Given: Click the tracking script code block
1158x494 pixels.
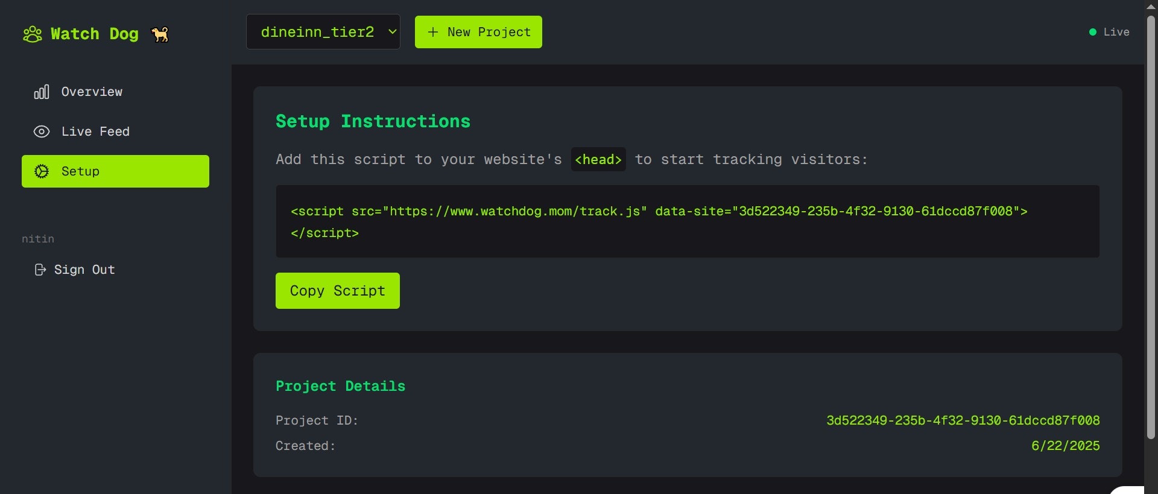Looking at the screenshot, I should tap(688, 221).
